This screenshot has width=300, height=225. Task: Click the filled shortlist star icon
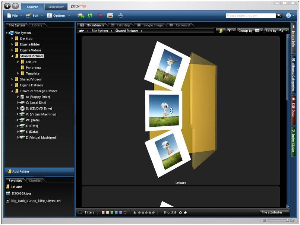coord(186,212)
